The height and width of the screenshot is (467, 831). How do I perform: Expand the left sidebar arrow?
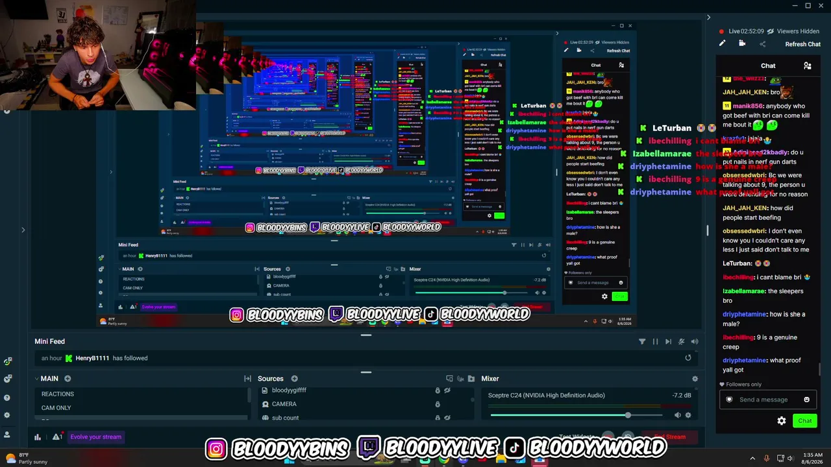[23, 230]
